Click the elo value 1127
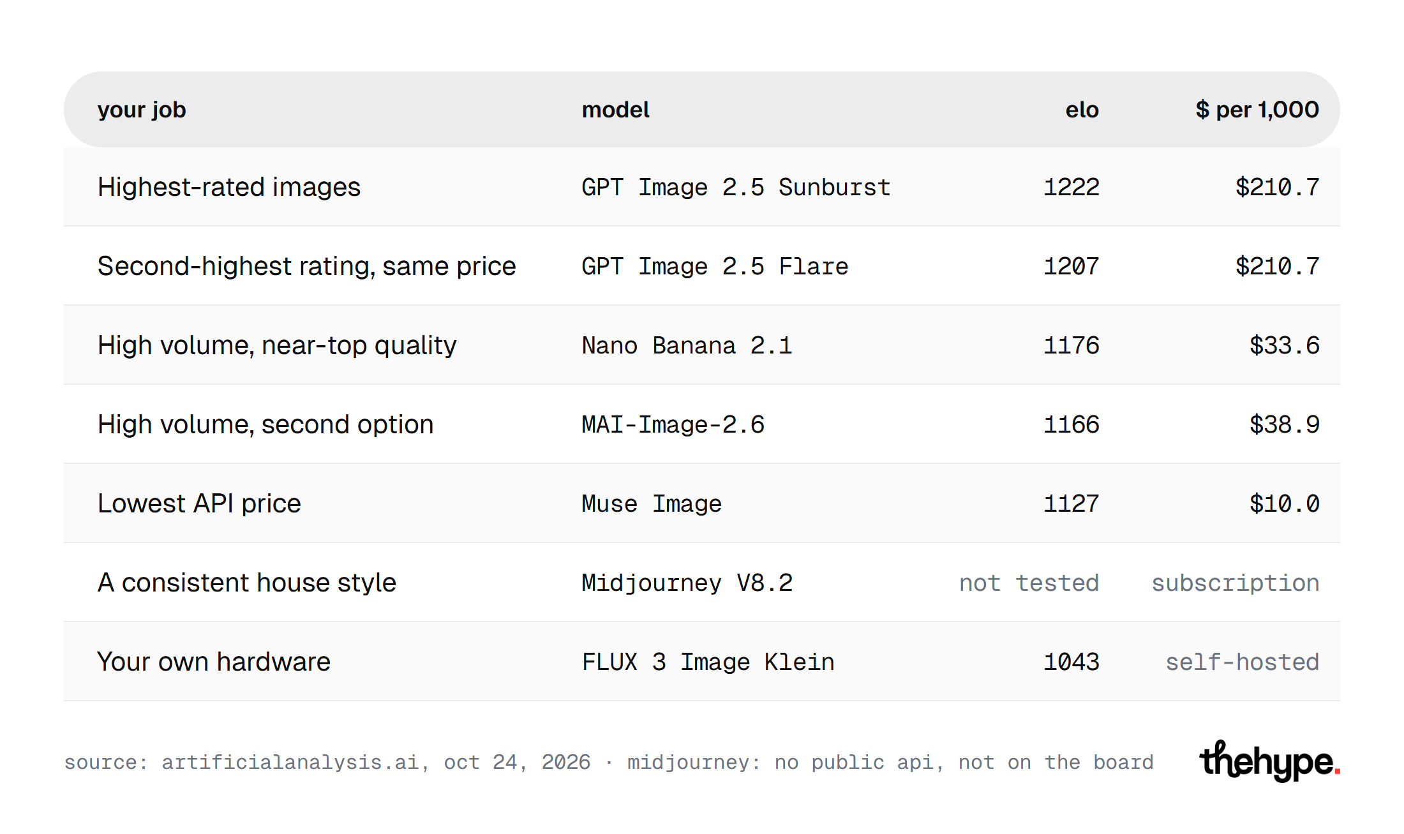1404x834 pixels. [1071, 503]
